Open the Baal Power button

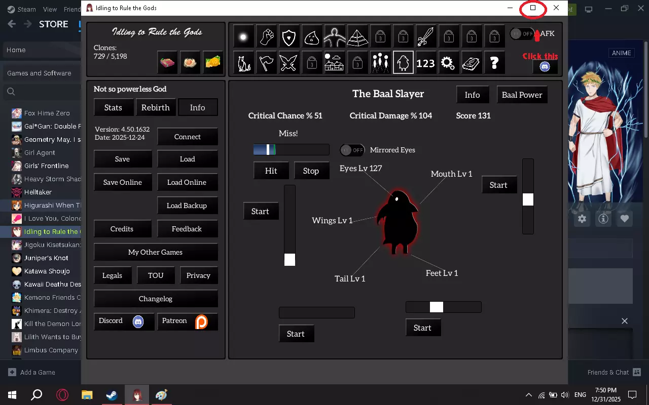(x=522, y=95)
